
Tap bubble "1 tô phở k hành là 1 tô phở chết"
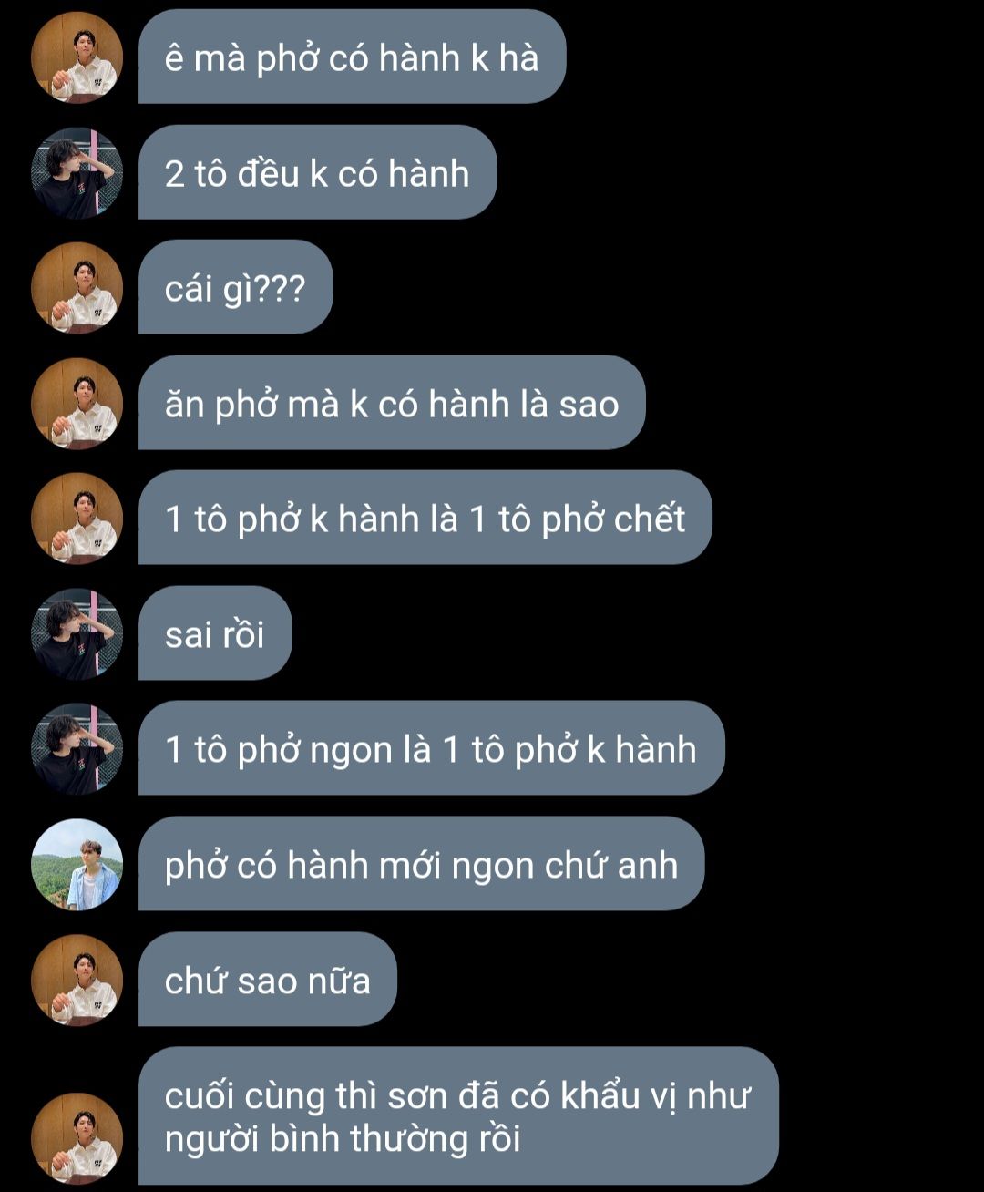(425, 518)
